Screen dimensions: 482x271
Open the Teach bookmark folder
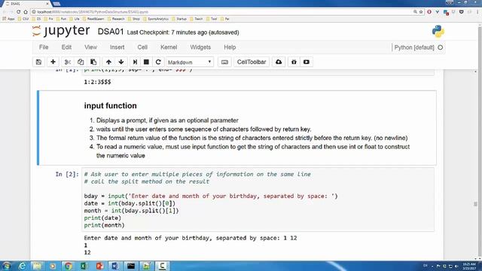coord(197,19)
